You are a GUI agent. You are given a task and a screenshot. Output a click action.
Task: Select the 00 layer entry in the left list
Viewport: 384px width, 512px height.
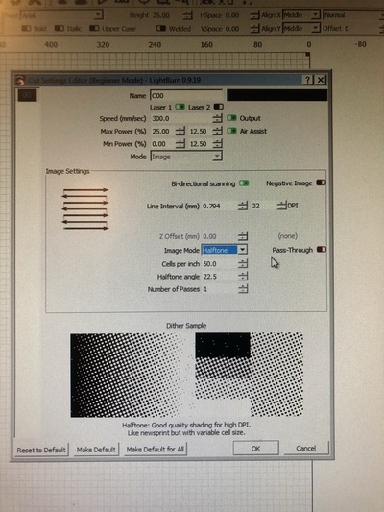27,95
